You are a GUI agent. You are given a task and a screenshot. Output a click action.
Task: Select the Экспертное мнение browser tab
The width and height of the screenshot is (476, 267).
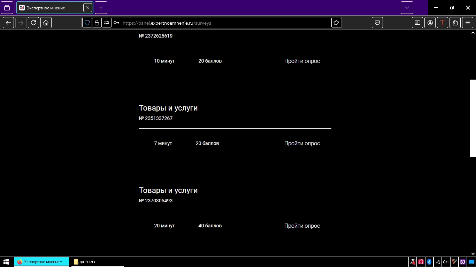pyautogui.click(x=55, y=8)
